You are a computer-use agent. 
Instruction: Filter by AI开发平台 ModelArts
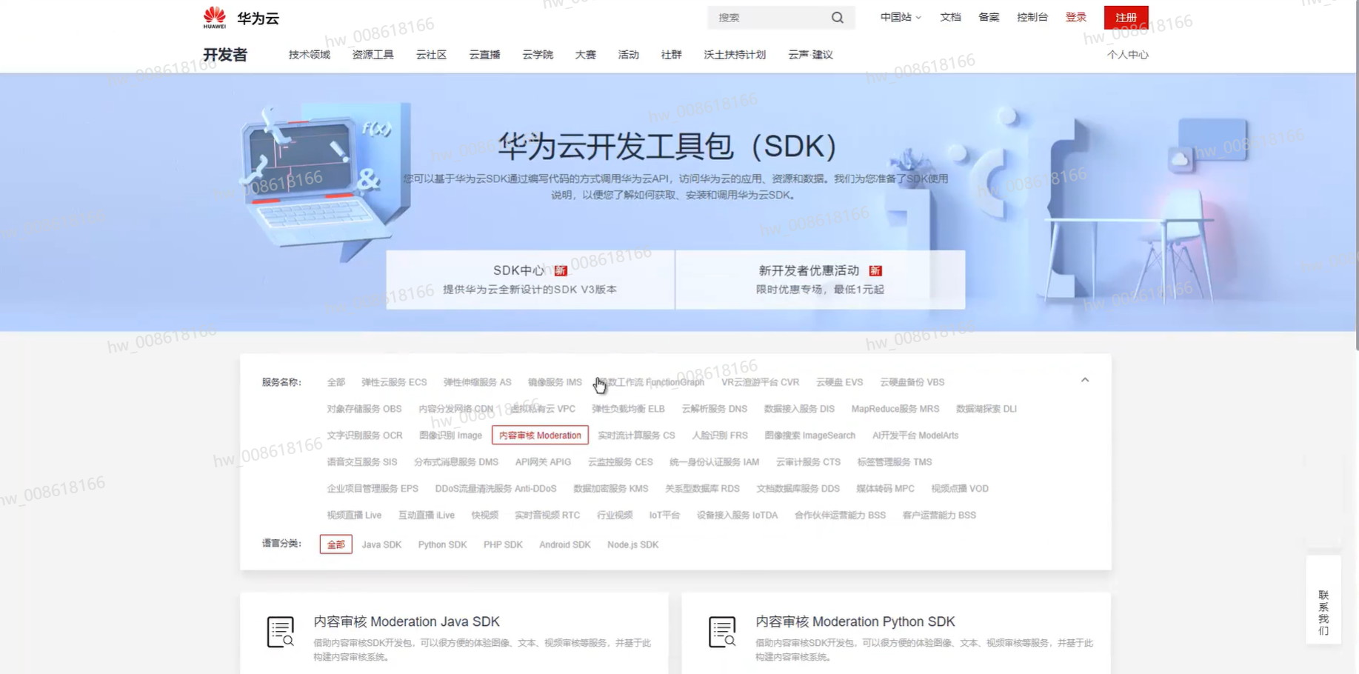[x=915, y=436]
